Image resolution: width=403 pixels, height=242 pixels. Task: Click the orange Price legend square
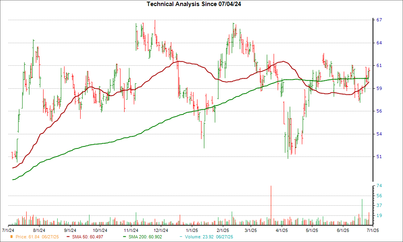[11, 236]
